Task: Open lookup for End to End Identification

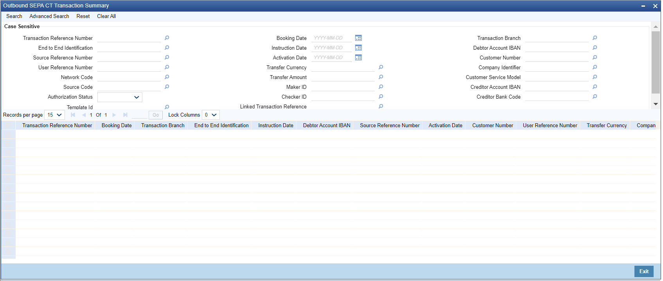Action: click(167, 48)
